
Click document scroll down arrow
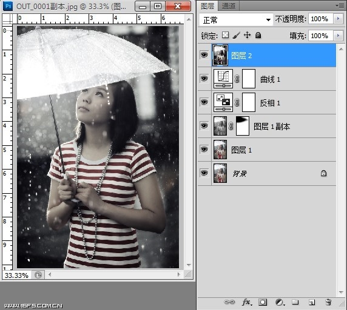coord(189,265)
